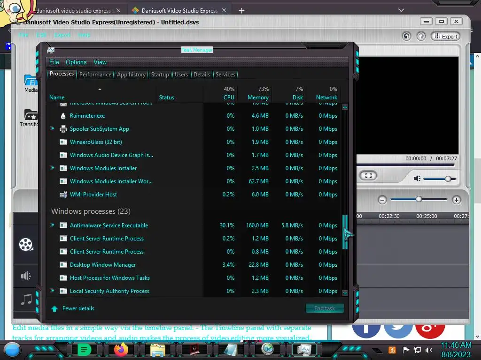
Task: Open the browser tab list dropdown chevron
Action: 401,10
